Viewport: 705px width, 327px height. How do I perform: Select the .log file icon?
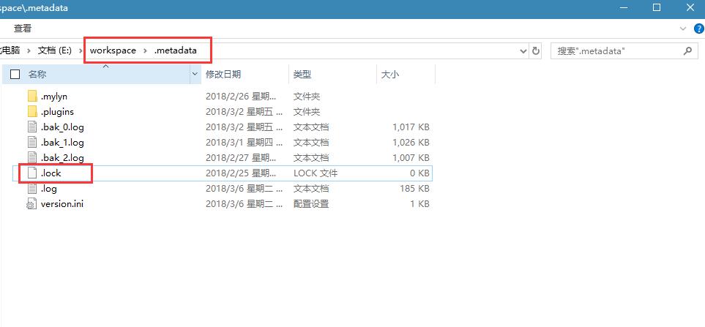pyautogui.click(x=32, y=189)
